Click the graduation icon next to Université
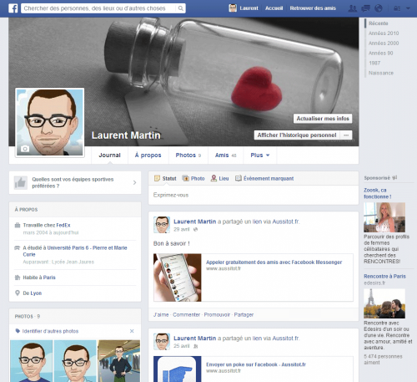This screenshot has height=382, width=417. pos(18,247)
